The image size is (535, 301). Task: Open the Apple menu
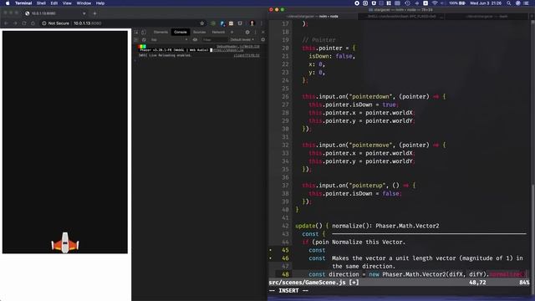(x=8, y=3)
